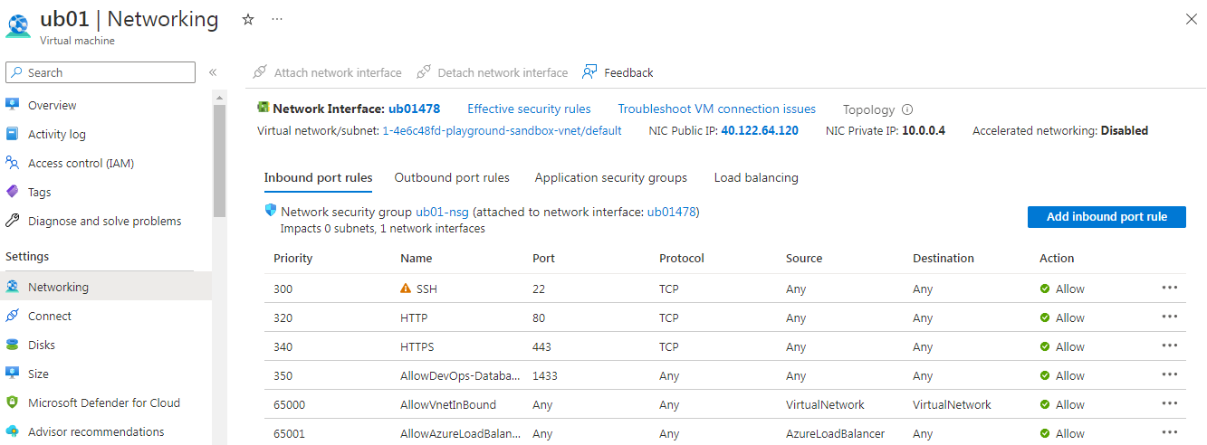Viewport: 1207px width, 445px height.
Task: Open ellipsis menu for HTTP rule
Action: tap(1170, 317)
